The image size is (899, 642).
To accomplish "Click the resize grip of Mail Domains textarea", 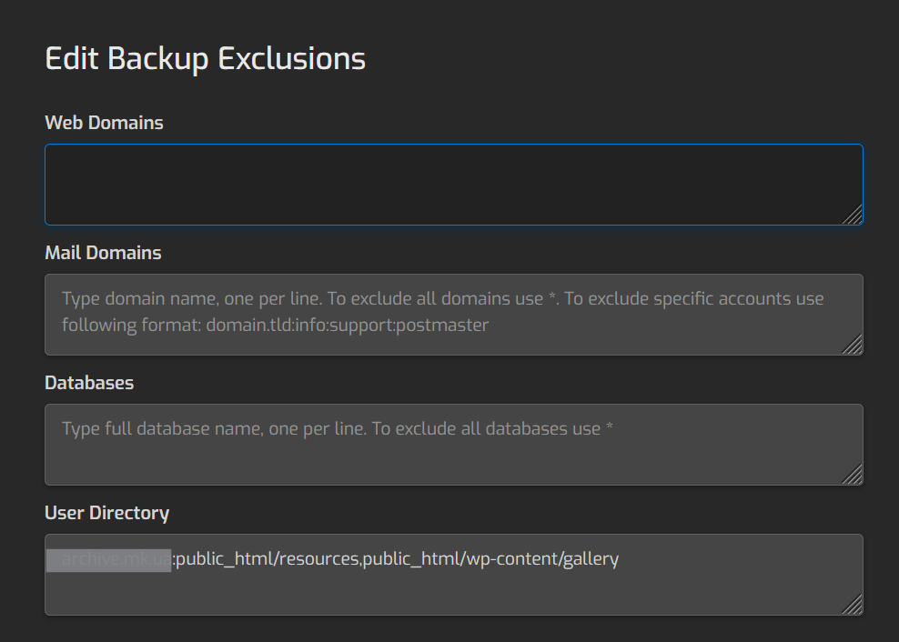I will pyautogui.click(x=854, y=345).
